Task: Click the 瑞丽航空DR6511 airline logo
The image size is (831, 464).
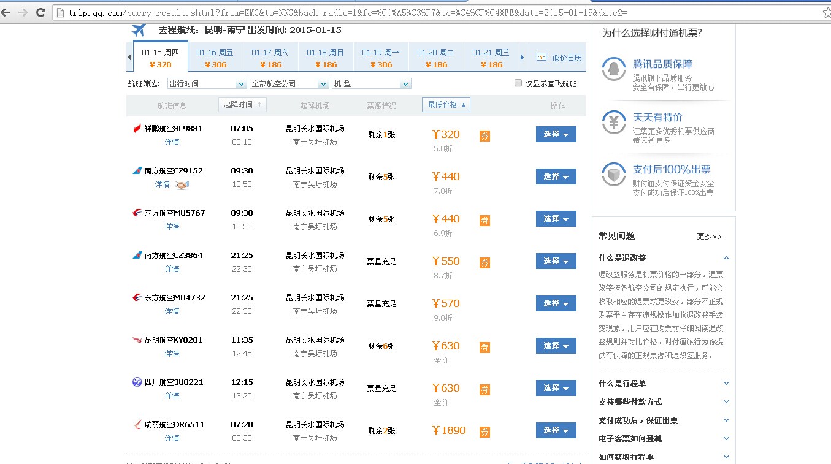Action: tap(137, 424)
